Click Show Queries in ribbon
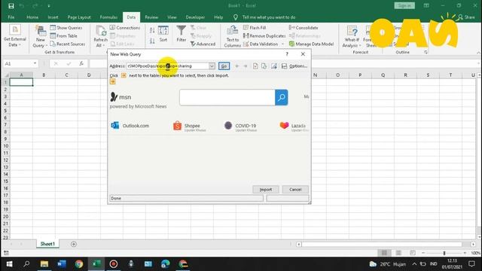 pyautogui.click(x=66, y=28)
